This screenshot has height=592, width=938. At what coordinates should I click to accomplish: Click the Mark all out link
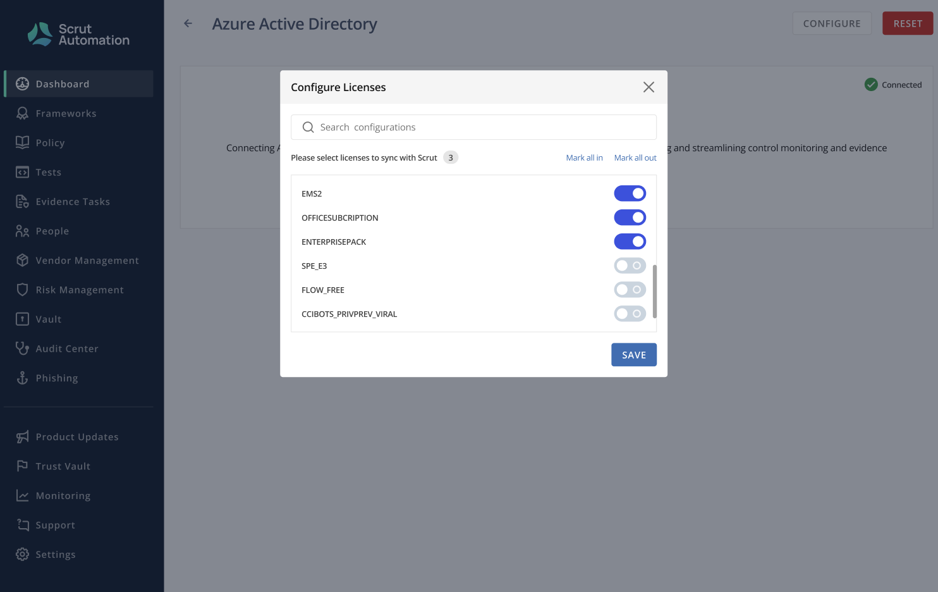635,157
